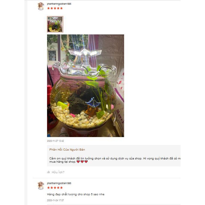The image size is (205, 205).
Task: Click the username above "Hàng đẹp chất lượng" review
Action: click(59, 183)
